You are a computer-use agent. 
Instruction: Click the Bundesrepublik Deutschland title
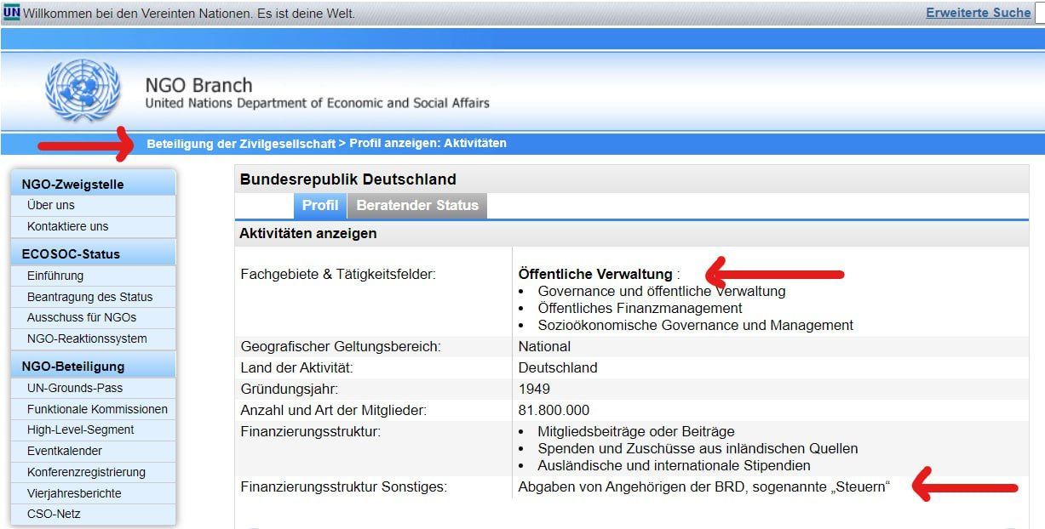pyautogui.click(x=348, y=179)
